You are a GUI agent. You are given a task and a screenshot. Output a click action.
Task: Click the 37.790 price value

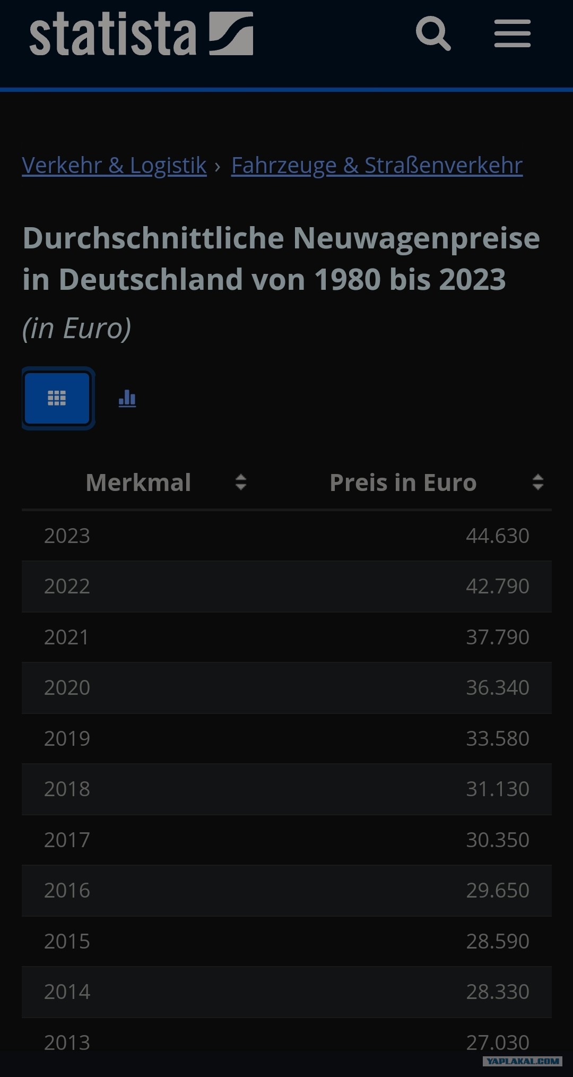point(498,637)
